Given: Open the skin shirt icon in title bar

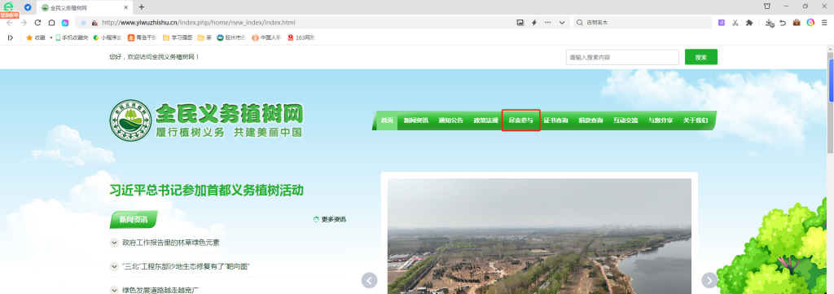Looking at the screenshot, I should click(767, 7).
